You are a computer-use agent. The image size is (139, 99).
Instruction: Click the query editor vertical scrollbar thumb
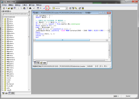tap(109, 31)
